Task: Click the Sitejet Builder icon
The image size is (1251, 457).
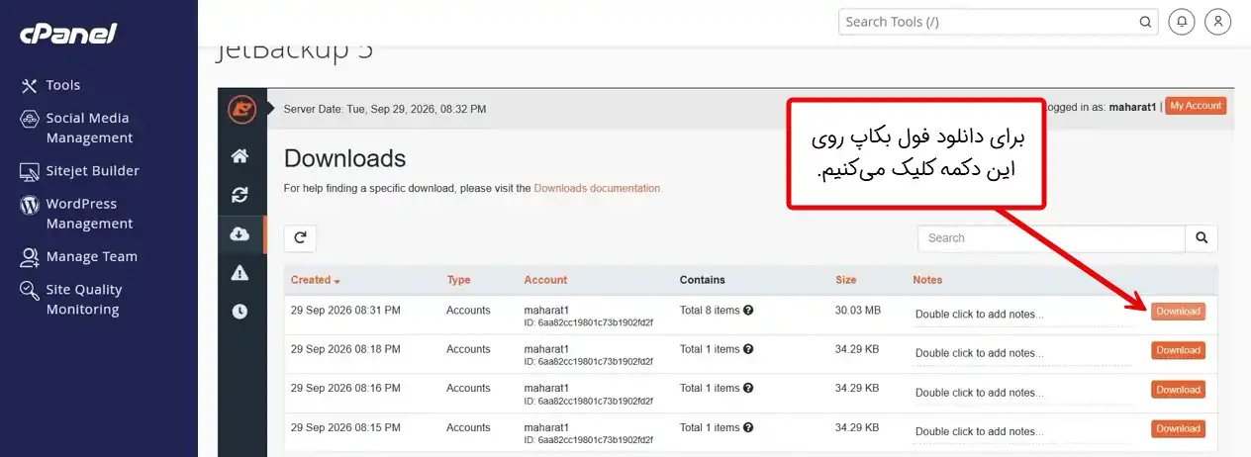Action: point(29,171)
